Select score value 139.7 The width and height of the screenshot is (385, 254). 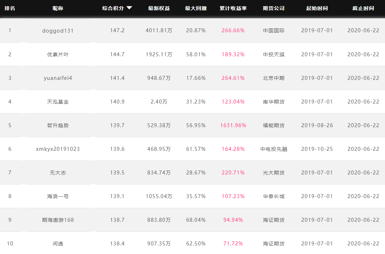[117, 125]
